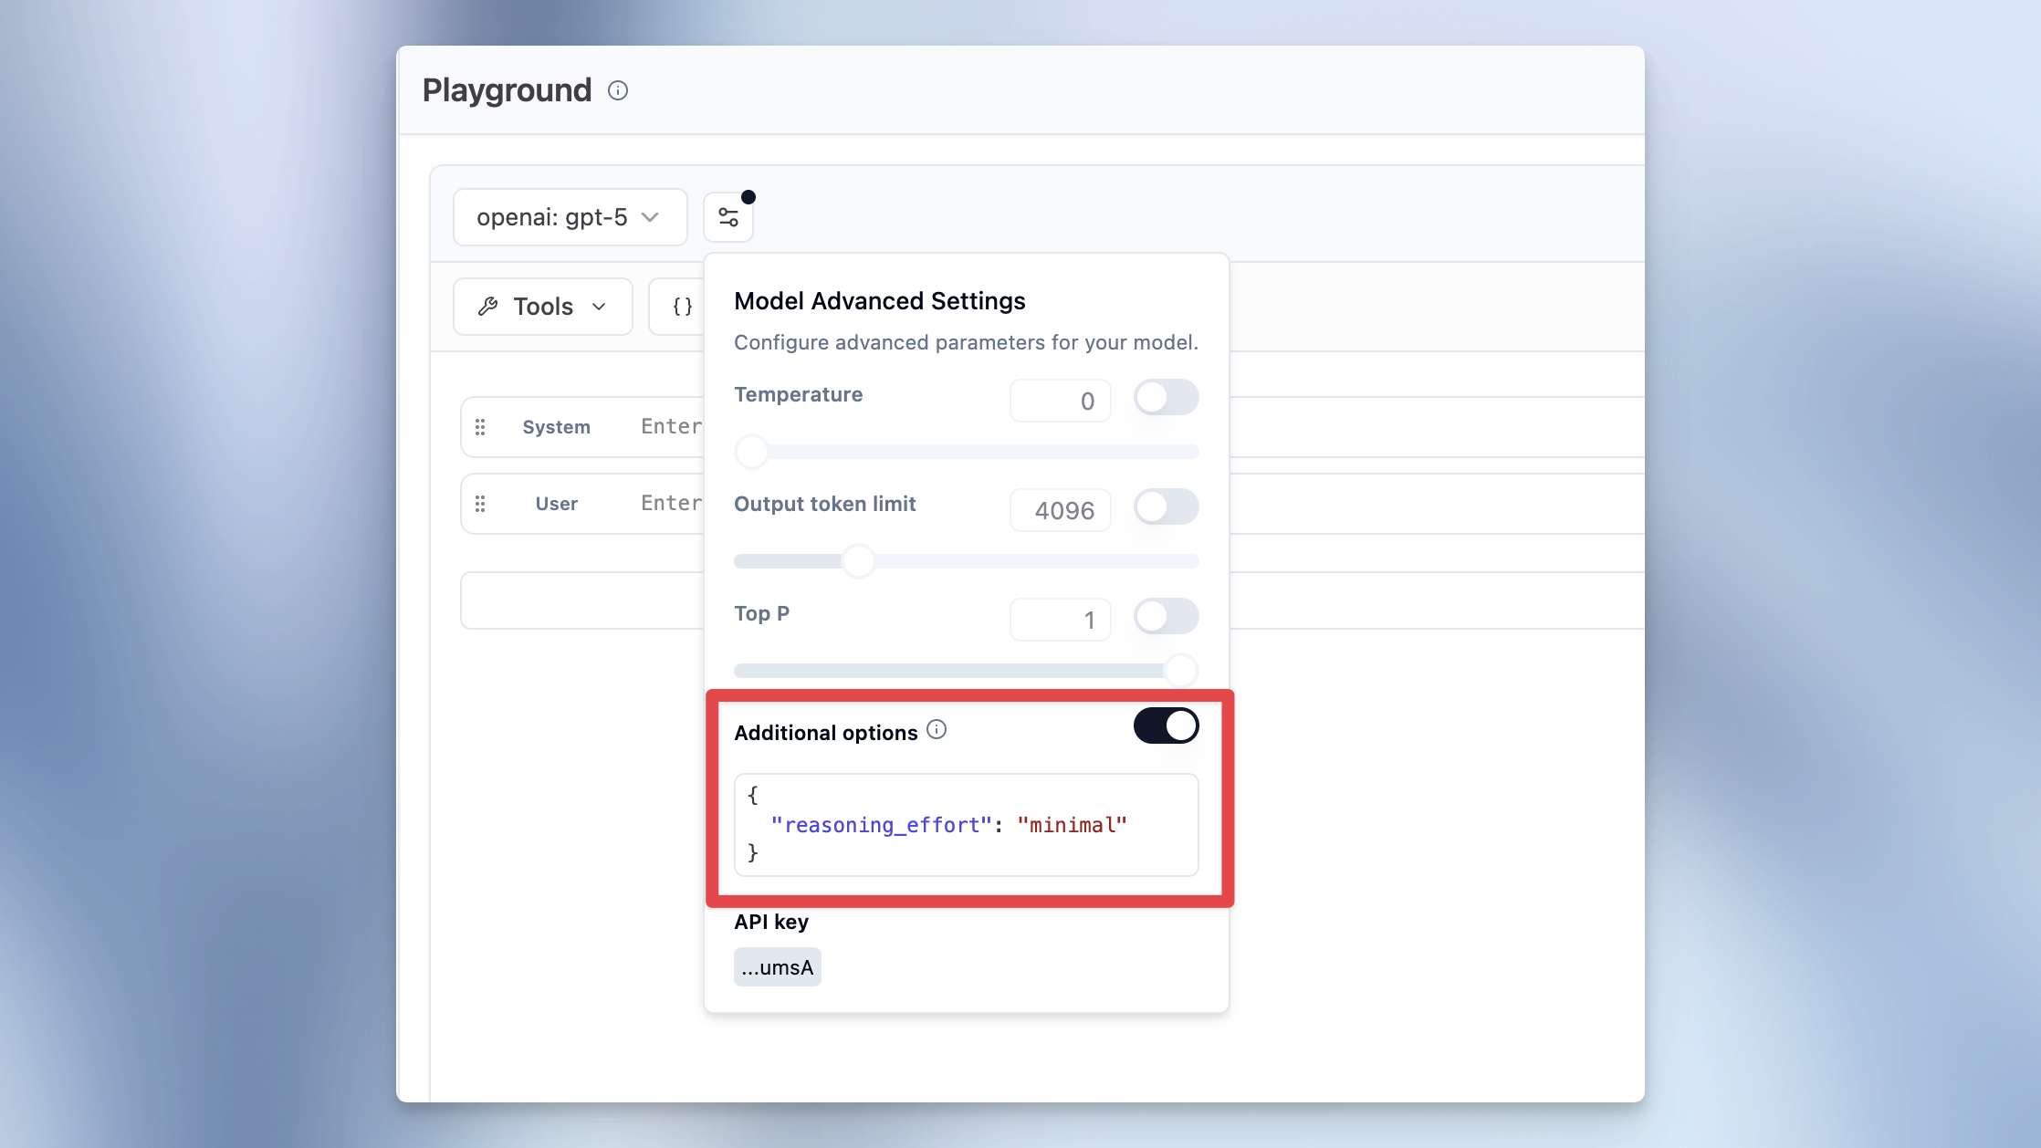This screenshot has width=2041, height=1148.
Task: Enable the Temperature toggle
Action: point(1166,398)
